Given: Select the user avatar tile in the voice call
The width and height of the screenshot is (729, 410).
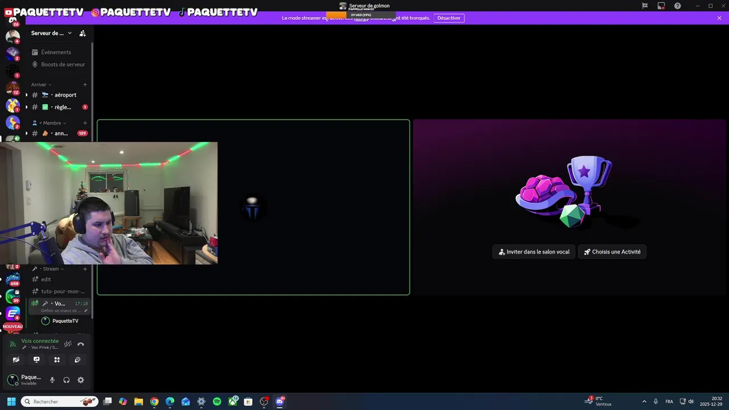Looking at the screenshot, I should [253, 207].
